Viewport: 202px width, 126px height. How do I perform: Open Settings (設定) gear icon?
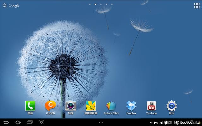point(172,106)
